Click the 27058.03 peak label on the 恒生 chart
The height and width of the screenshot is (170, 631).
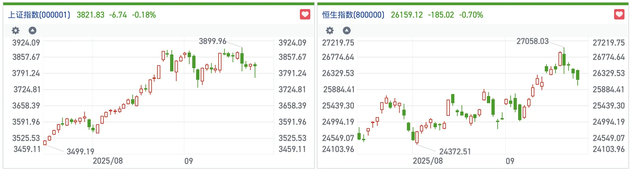(532, 41)
